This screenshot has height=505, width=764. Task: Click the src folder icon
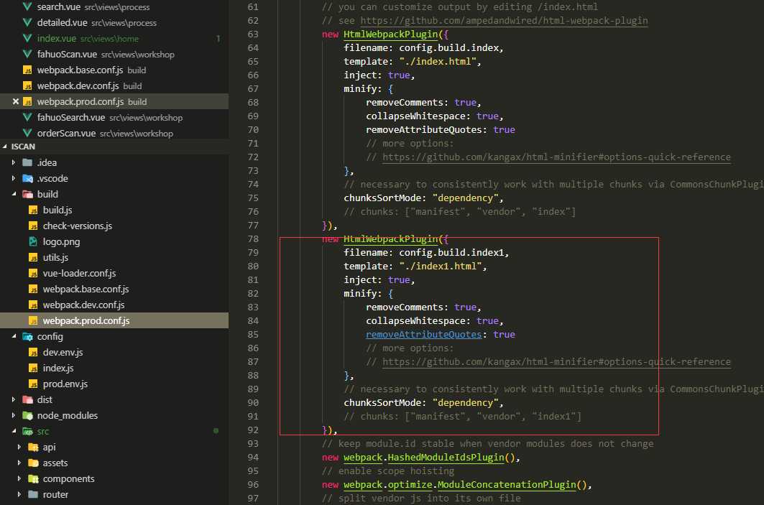pos(27,432)
